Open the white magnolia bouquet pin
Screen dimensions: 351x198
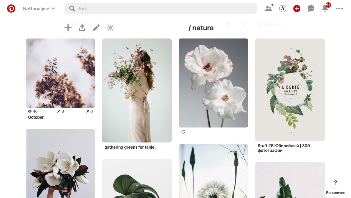point(60,163)
